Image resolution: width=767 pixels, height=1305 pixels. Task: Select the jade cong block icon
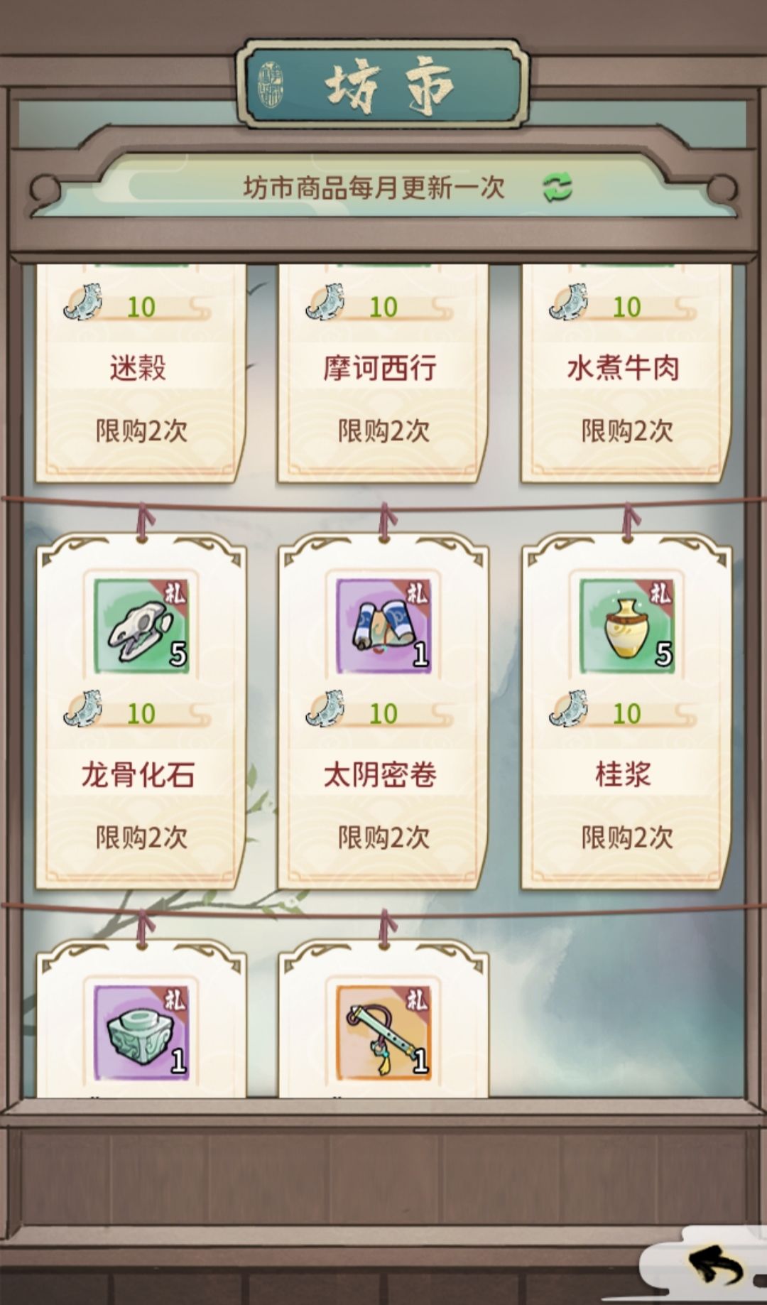point(141,1033)
